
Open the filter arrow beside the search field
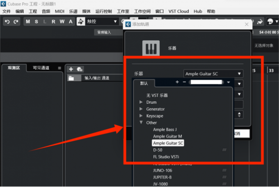229,82
